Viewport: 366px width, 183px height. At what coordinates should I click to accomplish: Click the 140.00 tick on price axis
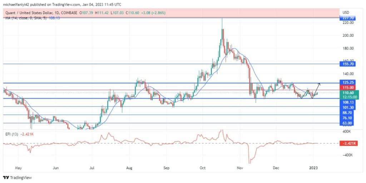pyautogui.click(x=348, y=74)
